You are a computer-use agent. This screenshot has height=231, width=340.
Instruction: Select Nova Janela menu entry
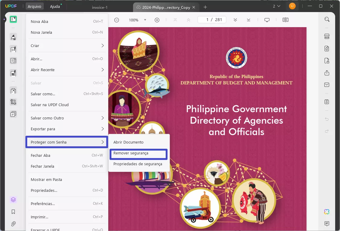pyautogui.click(x=67, y=32)
